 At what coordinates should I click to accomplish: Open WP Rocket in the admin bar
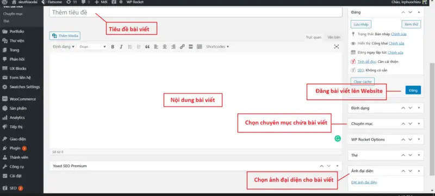[x=135, y=2]
